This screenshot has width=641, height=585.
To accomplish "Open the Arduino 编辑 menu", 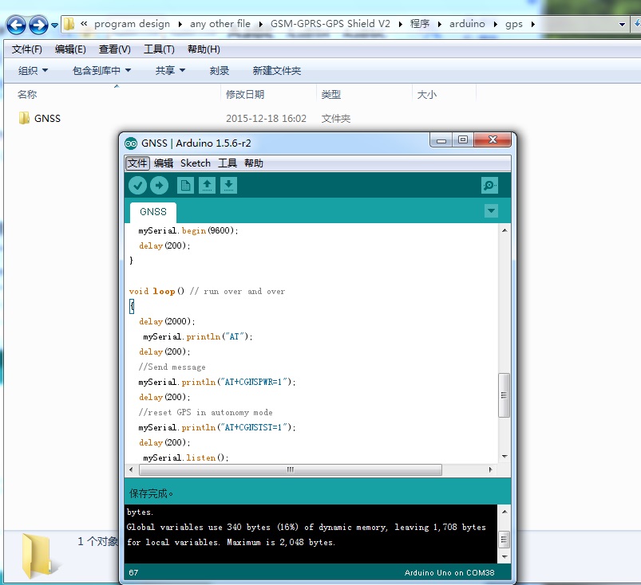I will coord(164,163).
